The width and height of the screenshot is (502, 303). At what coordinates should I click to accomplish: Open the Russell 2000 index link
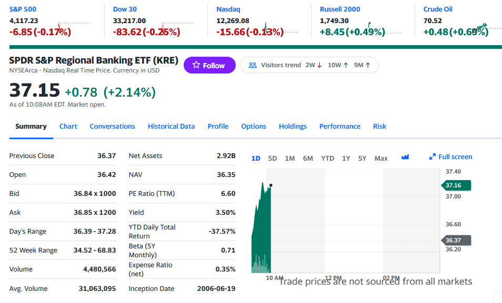point(340,9)
